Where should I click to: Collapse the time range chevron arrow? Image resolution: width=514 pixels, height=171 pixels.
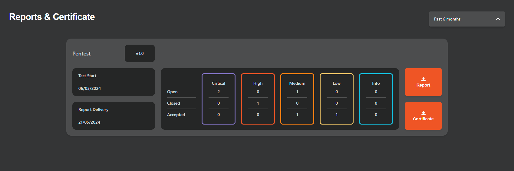(498, 19)
